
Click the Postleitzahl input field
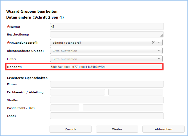pyautogui.click(x=65, y=108)
